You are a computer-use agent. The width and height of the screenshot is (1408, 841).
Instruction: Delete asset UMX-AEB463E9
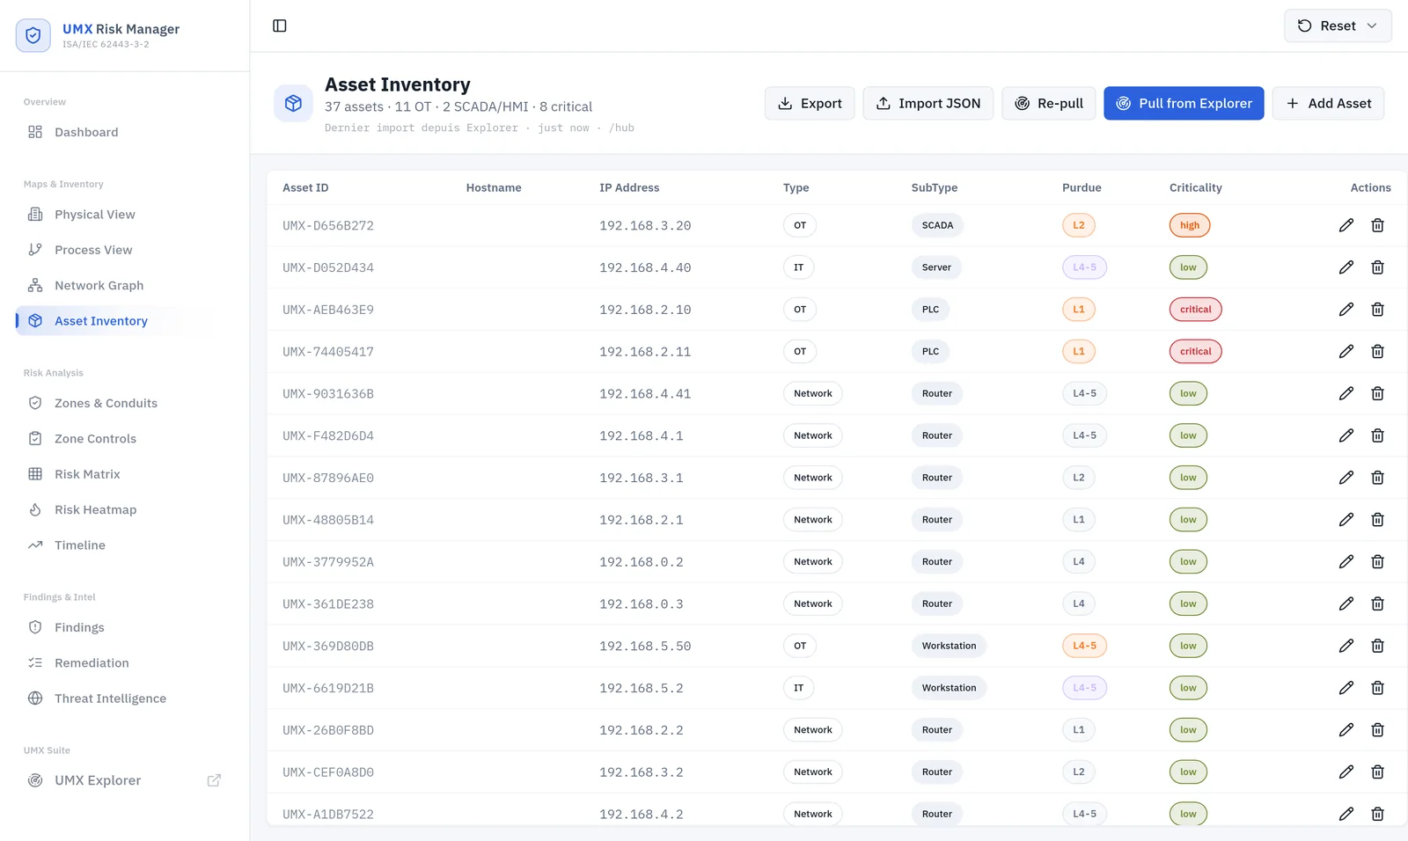(x=1378, y=310)
